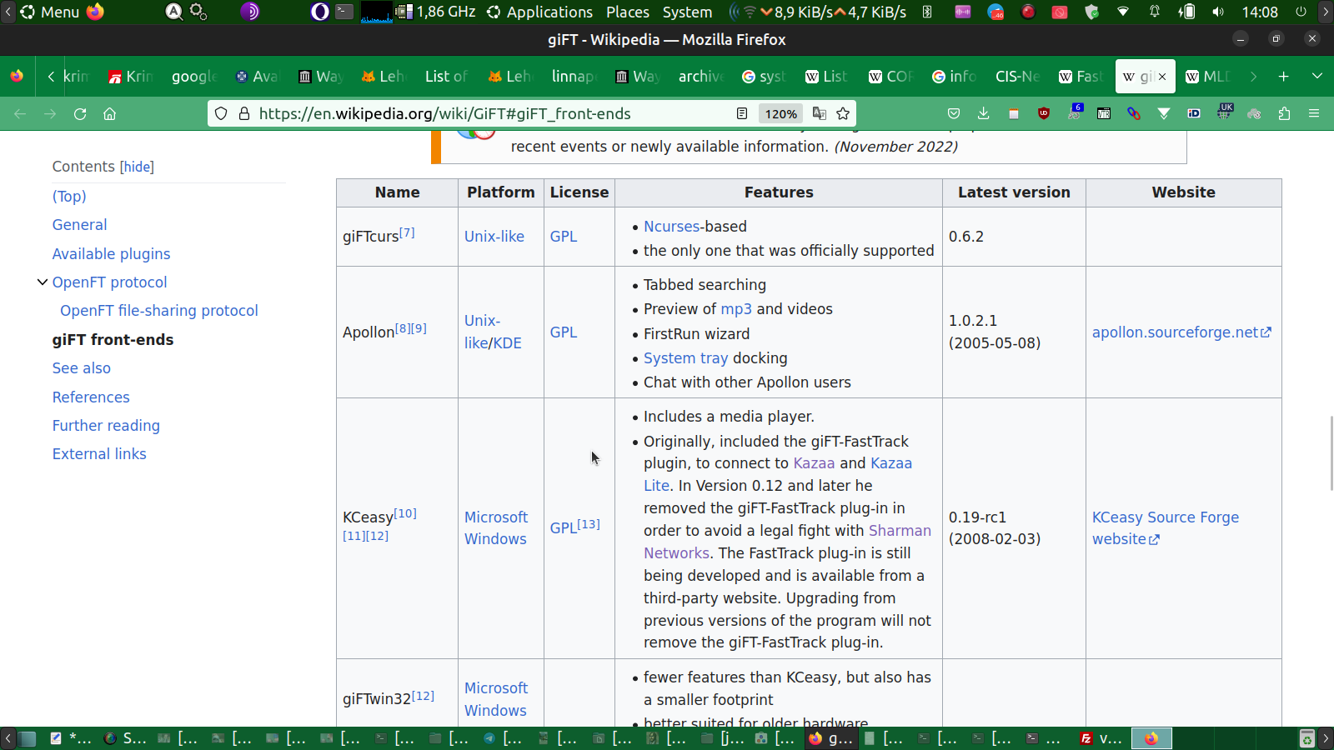Collapse the OpenFT protocol contents section
Image resolution: width=1334 pixels, height=750 pixels.
pyautogui.click(x=42, y=282)
